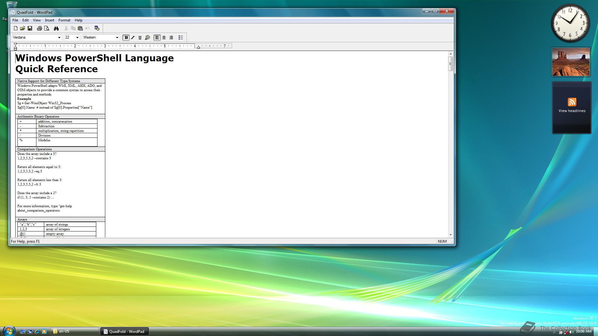Toggle Italic formatting button
The image size is (598, 336).
click(x=133, y=38)
